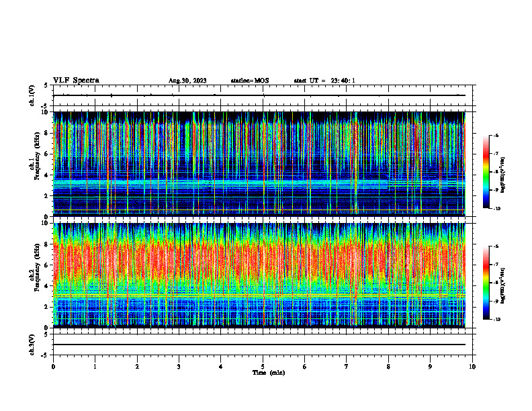The height and width of the screenshot is (411, 532).
Task: Click the "5" tick on the Time axis
Action: tap(263, 367)
